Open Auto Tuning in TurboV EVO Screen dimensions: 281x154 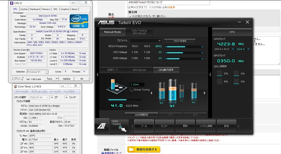120,126
